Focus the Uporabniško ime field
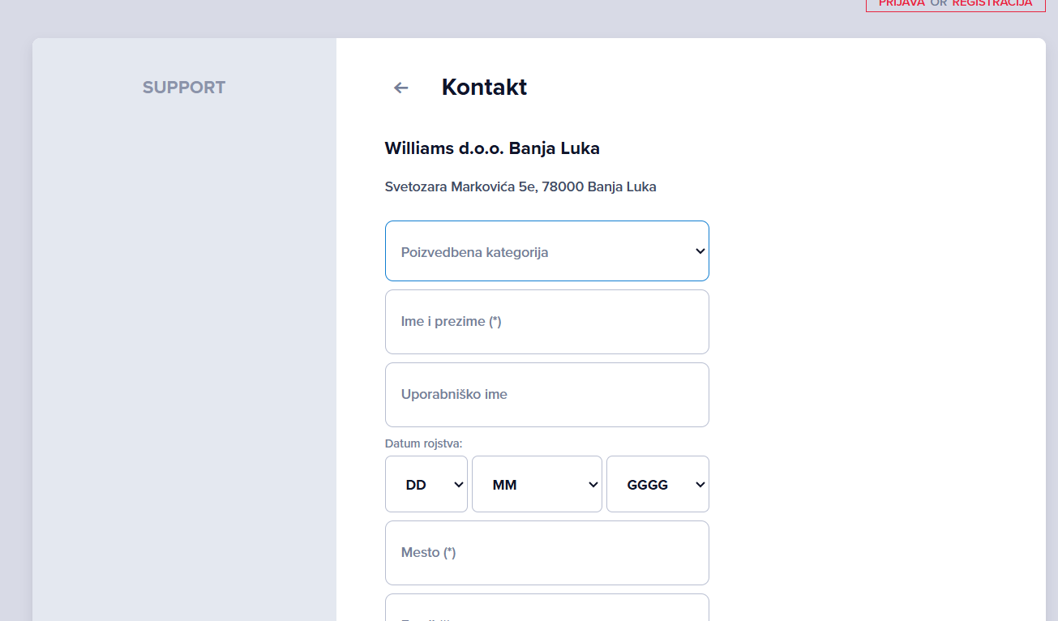1058x621 pixels. tap(546, 395)
